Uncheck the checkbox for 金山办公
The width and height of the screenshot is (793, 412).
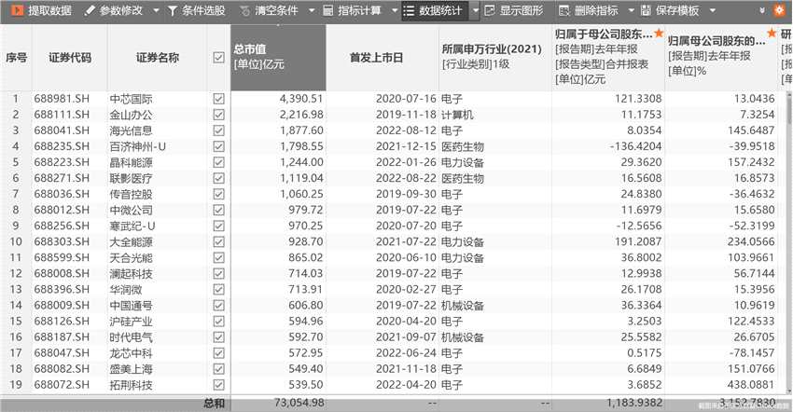tap(218, 115)
